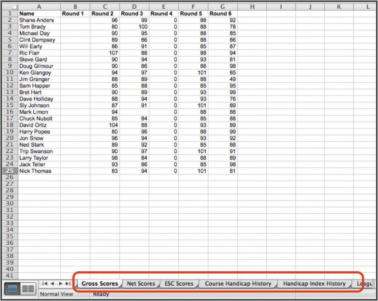The height and width of the screenshot is (301, 378).
Task: Select the Ned Stark cell
Action: click(x=39, y=145)
